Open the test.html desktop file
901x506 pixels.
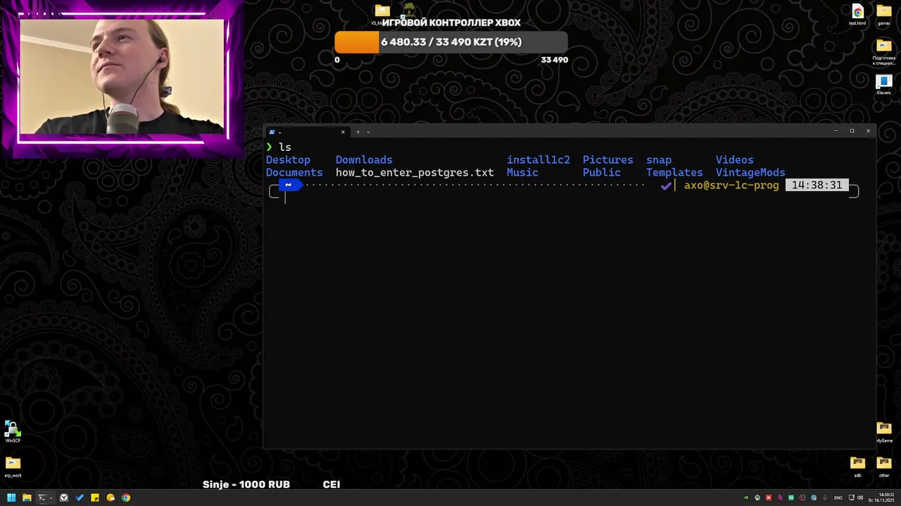pos(857,15)
